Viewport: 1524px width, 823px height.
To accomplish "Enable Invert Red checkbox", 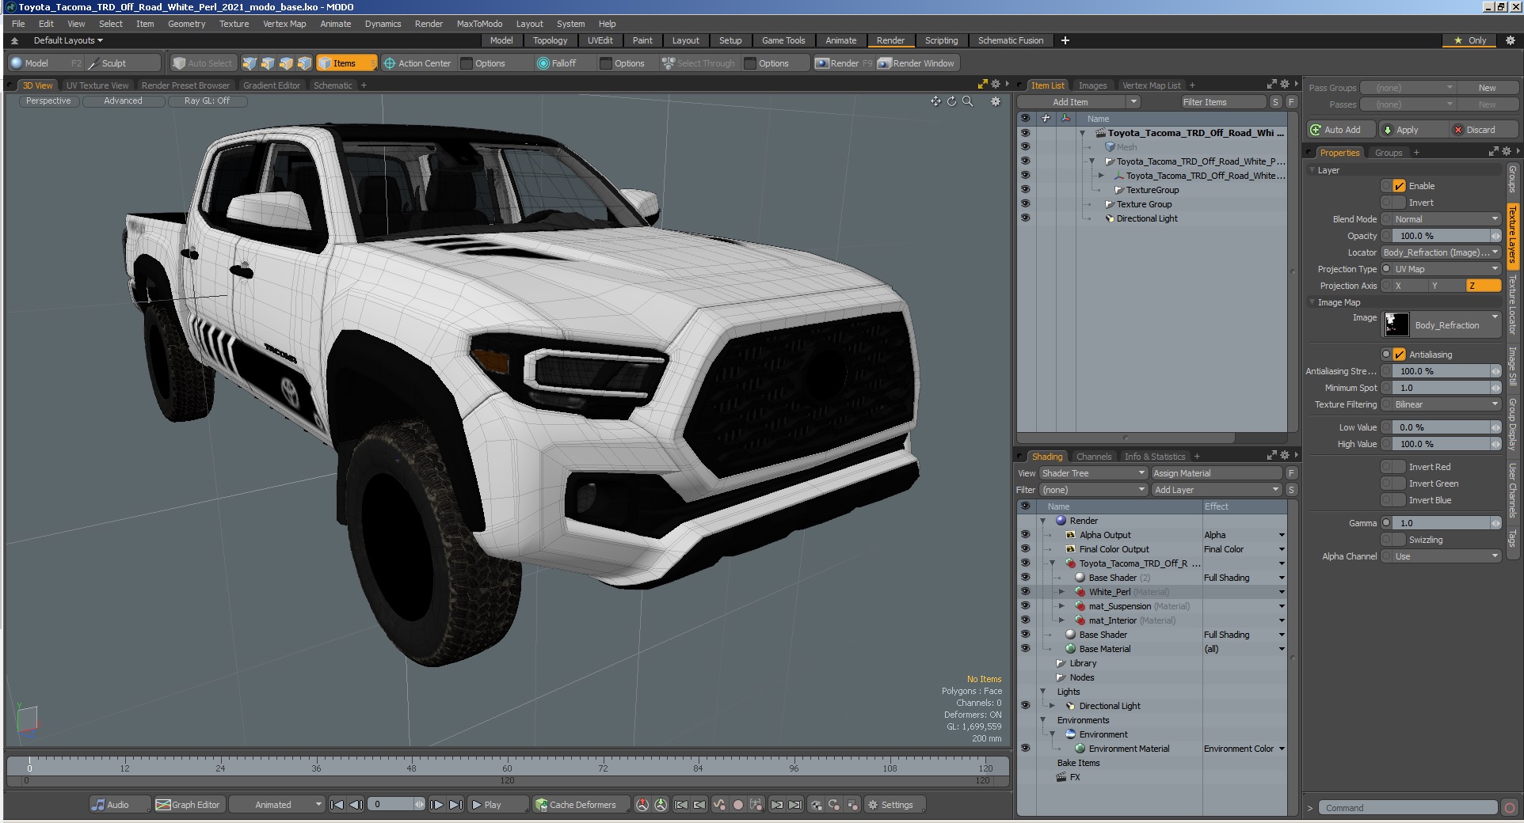I will pos(1399,467).
